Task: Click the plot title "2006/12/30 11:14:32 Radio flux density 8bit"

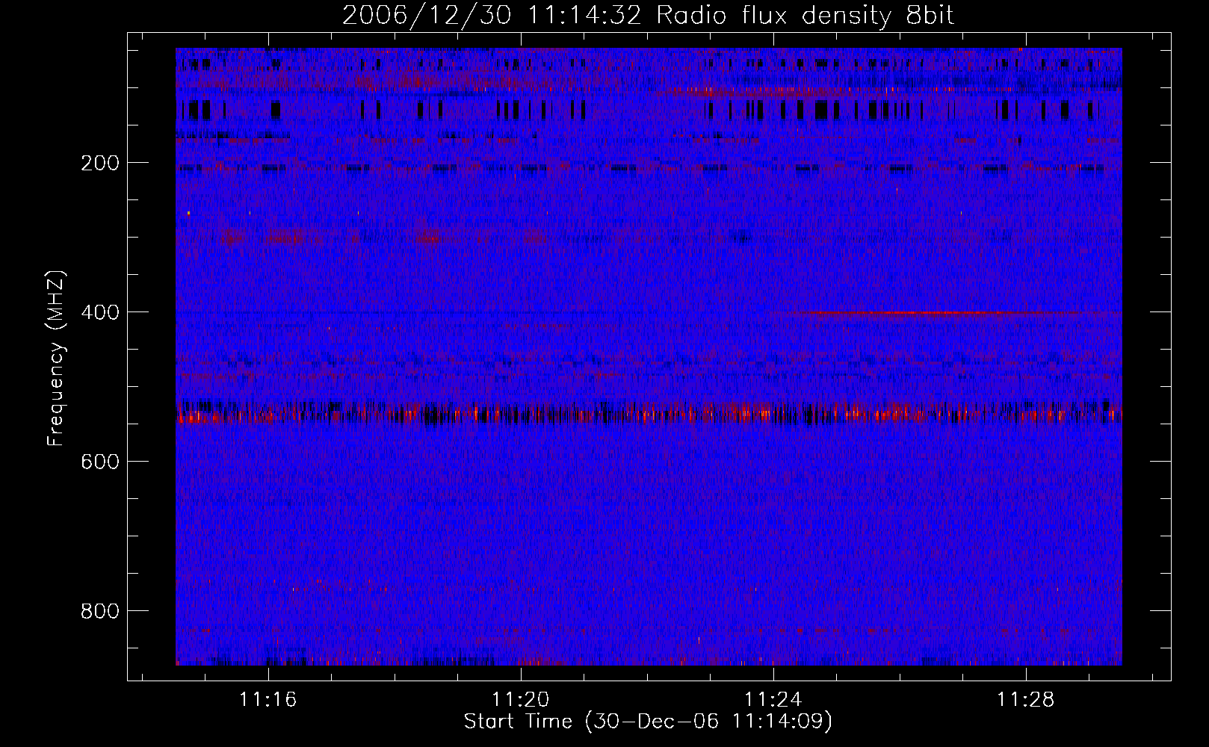Action: click(x=648, y=16)
